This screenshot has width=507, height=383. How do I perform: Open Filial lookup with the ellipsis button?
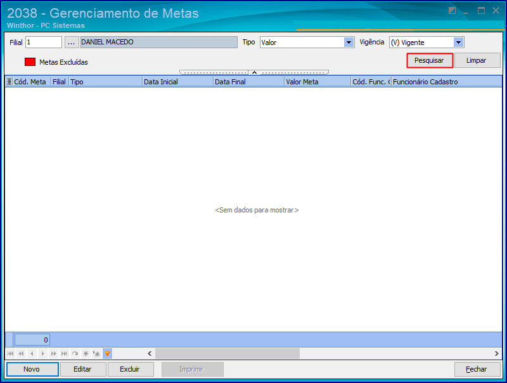coord(72,42)
